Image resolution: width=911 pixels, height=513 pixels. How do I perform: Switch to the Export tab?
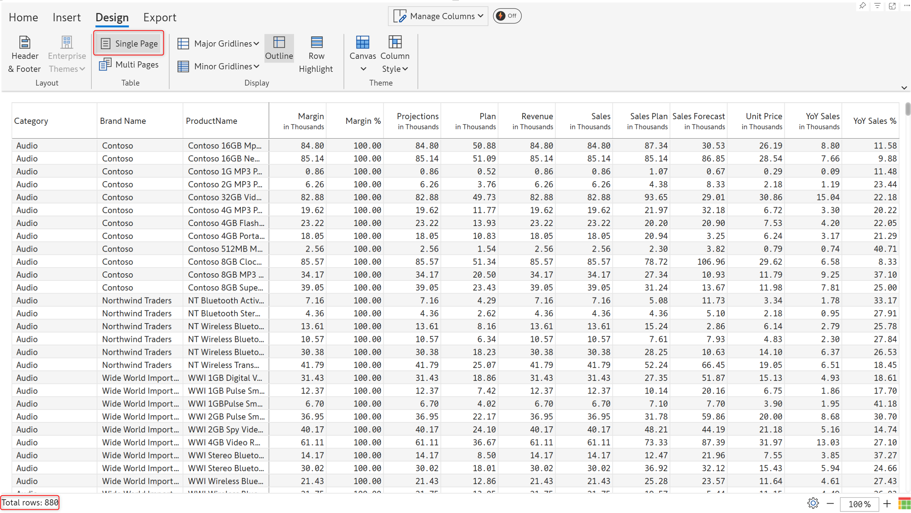[x=159, y=17]
